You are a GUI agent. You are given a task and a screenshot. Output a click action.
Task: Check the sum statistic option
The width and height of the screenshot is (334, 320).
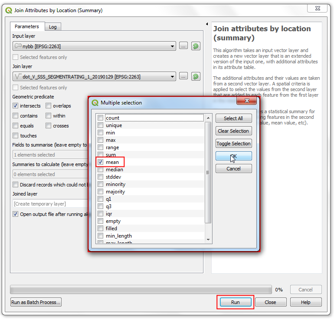[101, 155]
